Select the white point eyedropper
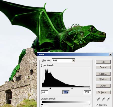Image resolution: width=113 pixels, height=107 pixels. click(x=108, y=99)
